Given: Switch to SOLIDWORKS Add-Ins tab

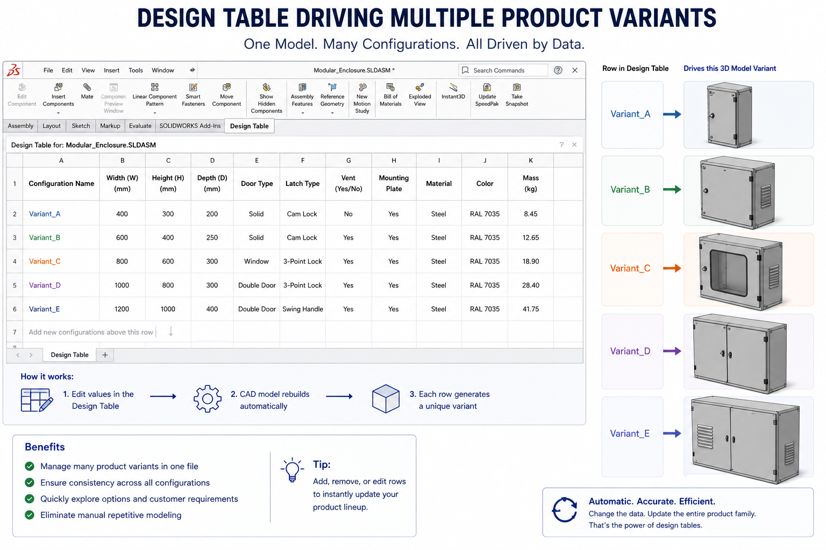Looking at the screenshot, I should click(x=190, y=126).
